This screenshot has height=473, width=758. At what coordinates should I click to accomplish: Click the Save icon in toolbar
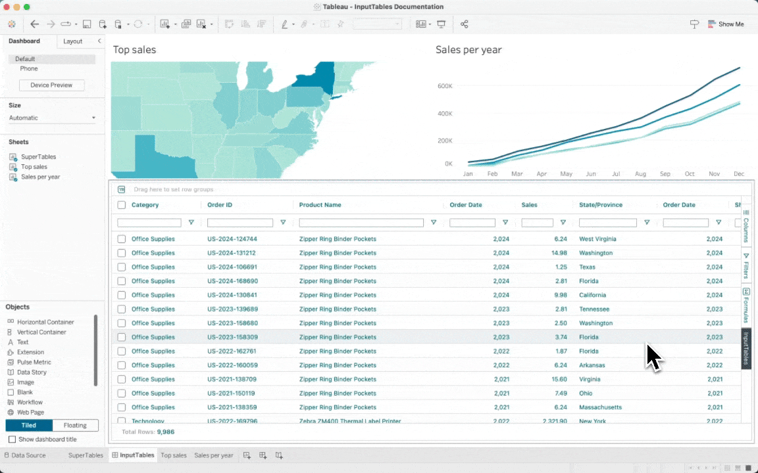tap(88, 24)
